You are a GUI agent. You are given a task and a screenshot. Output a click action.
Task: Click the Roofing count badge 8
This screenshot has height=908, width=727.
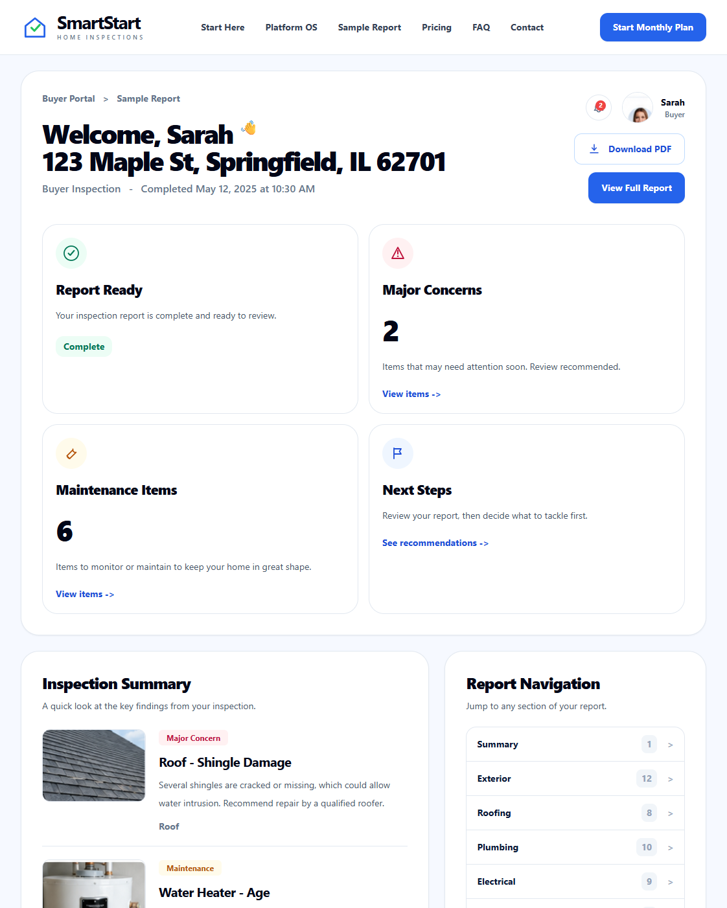[x=649, y=813]
